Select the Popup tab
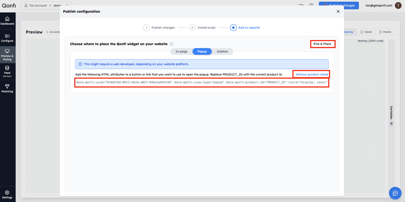 pyautogui.click(x=202, y=51)
